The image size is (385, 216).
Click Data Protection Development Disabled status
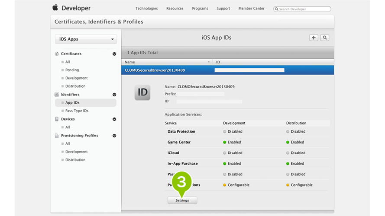[x=233, y=131]
